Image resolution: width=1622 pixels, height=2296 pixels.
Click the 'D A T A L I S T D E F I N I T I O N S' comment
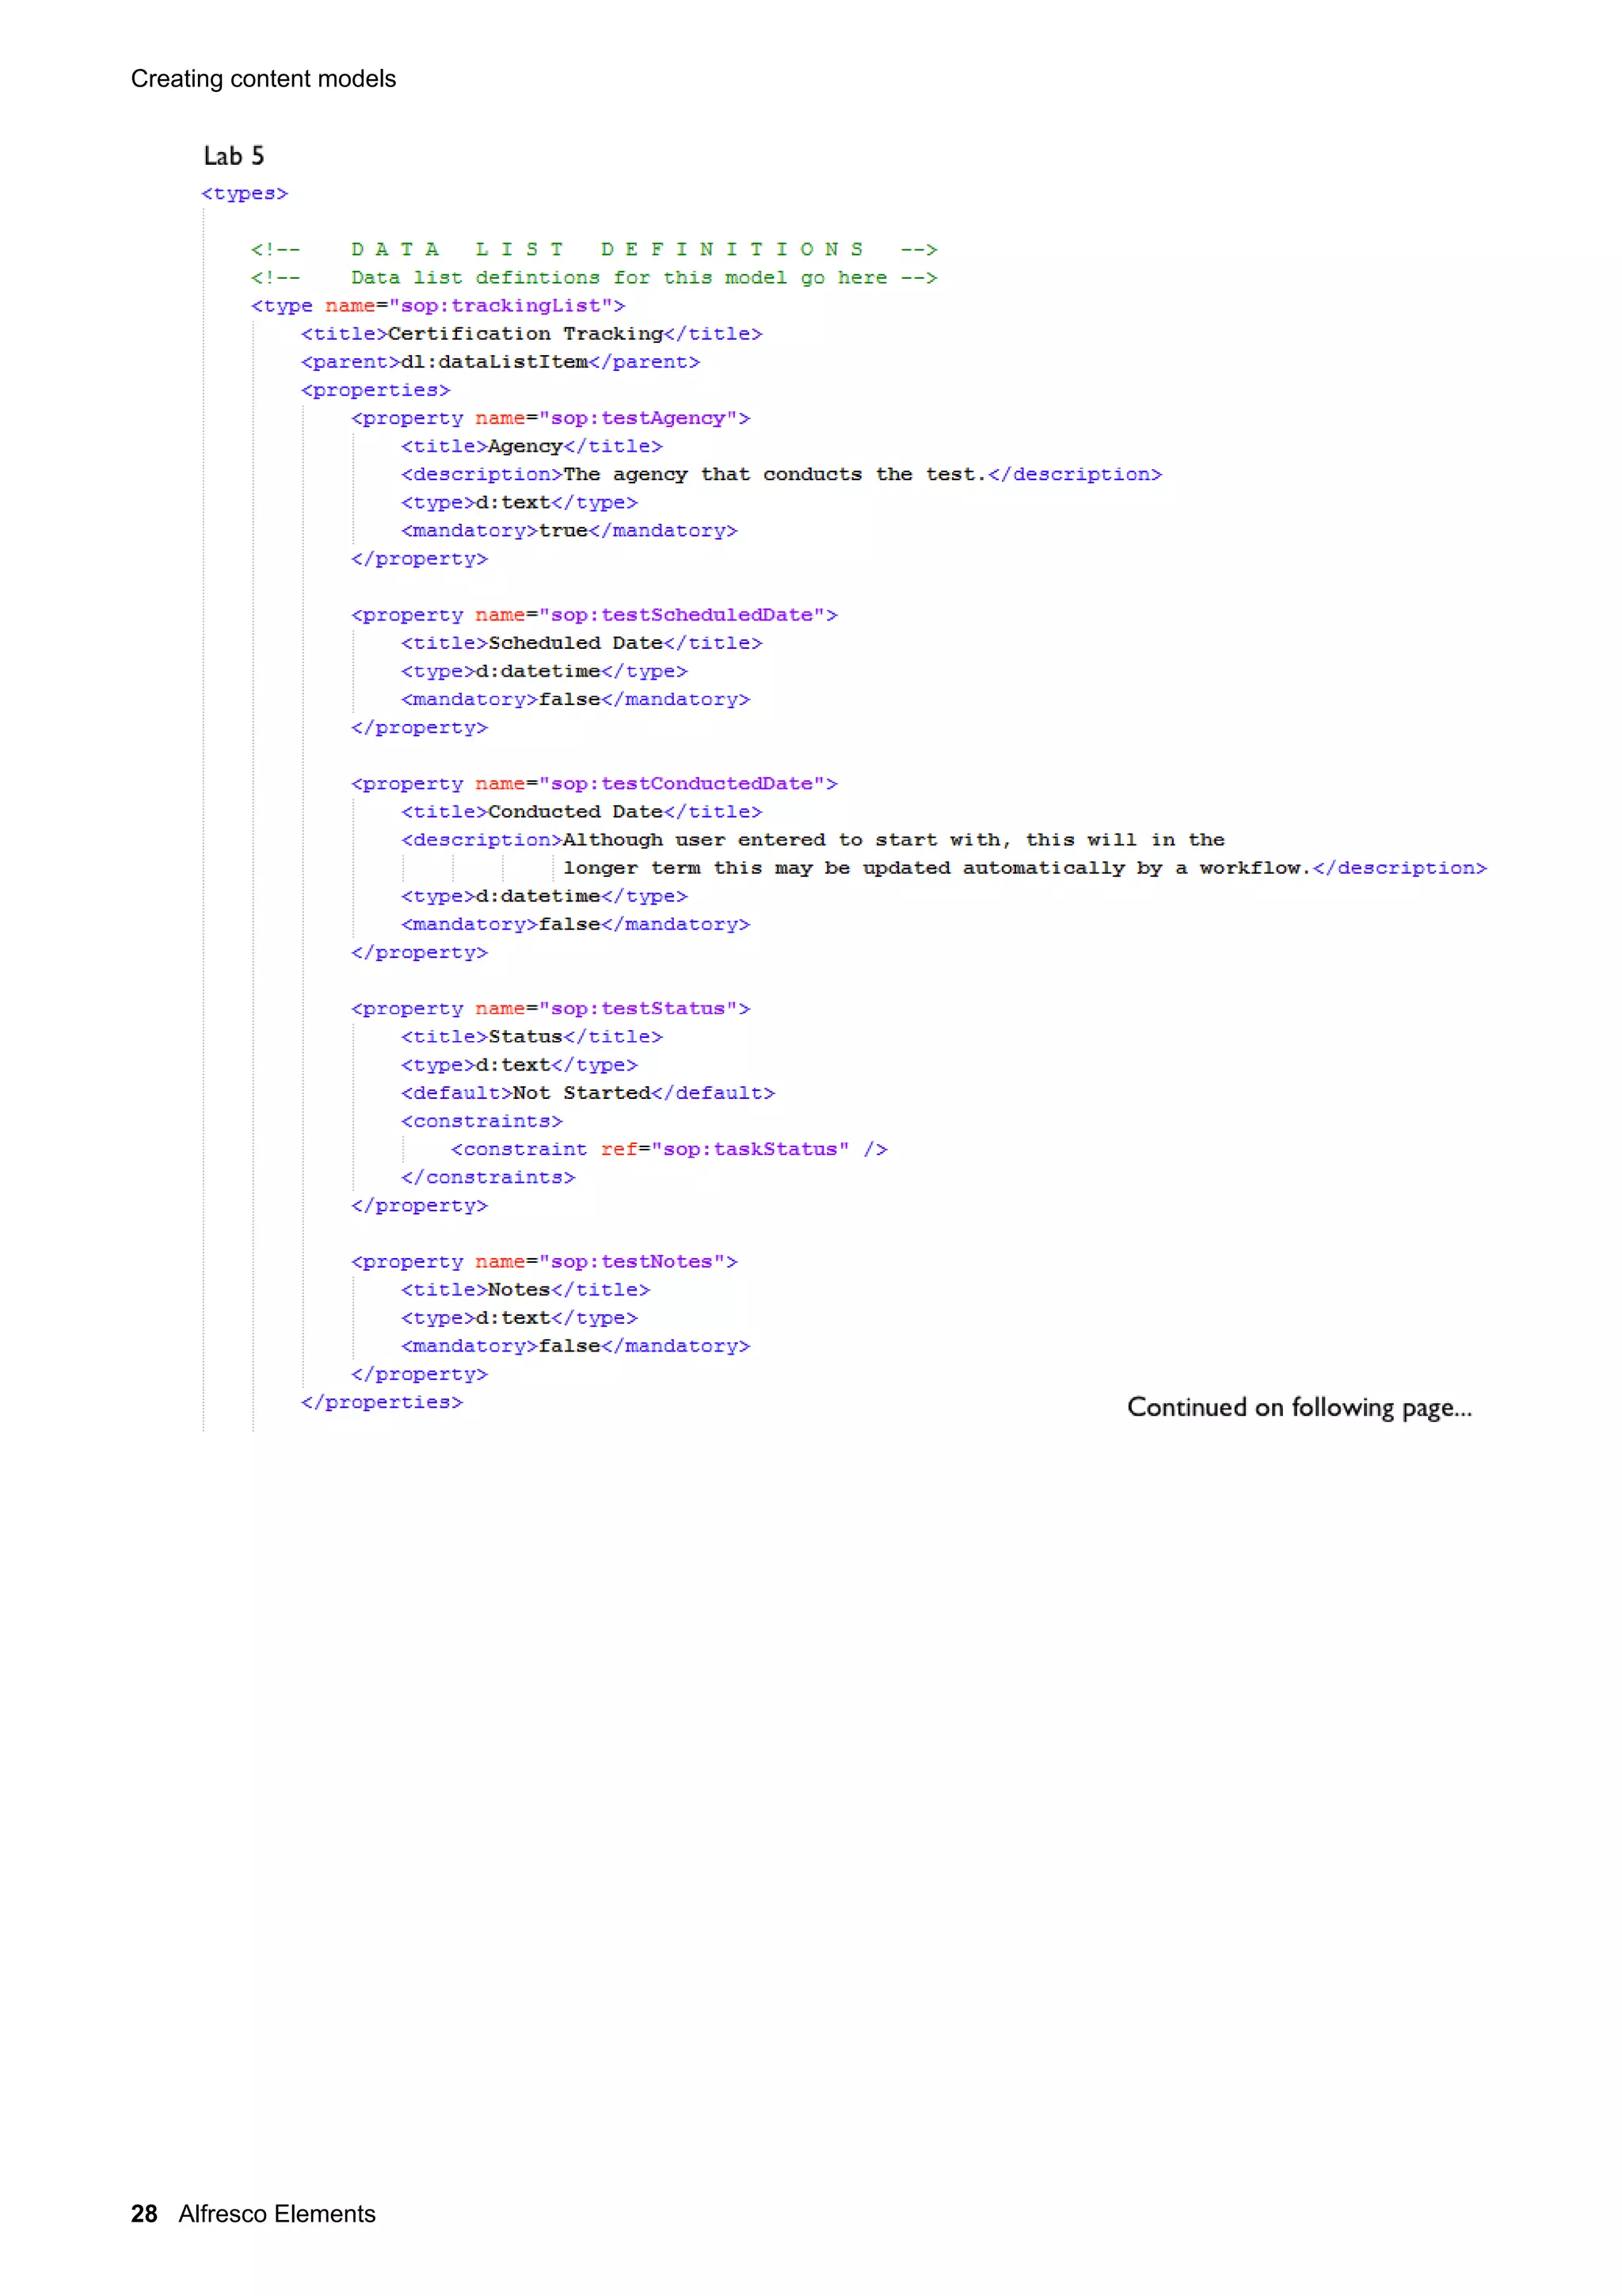[594, 249]
